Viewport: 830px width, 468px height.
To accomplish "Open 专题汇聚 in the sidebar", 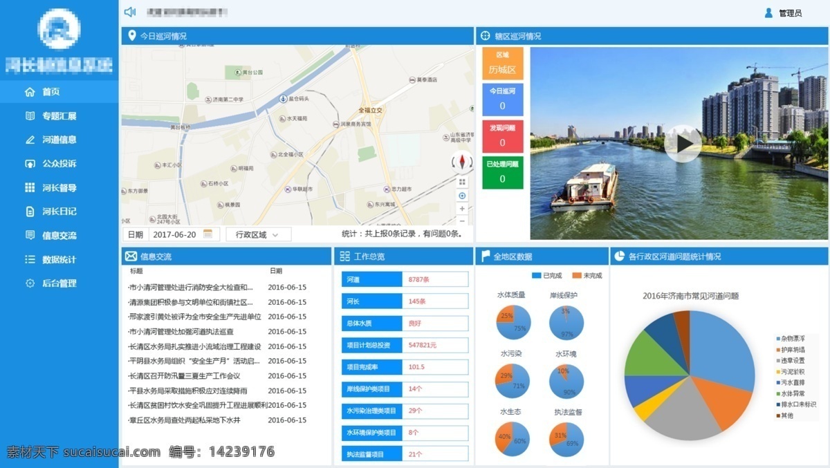I will tap(59, 116).
